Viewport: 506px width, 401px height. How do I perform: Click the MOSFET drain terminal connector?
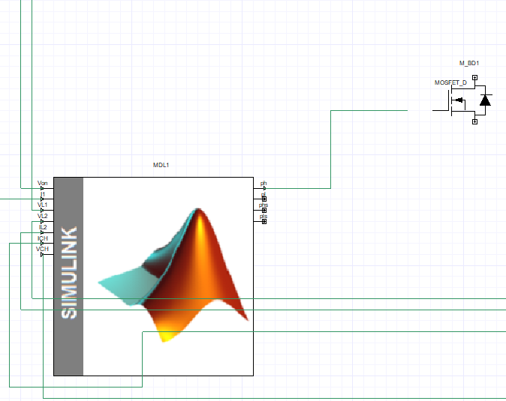pos(474,78)
